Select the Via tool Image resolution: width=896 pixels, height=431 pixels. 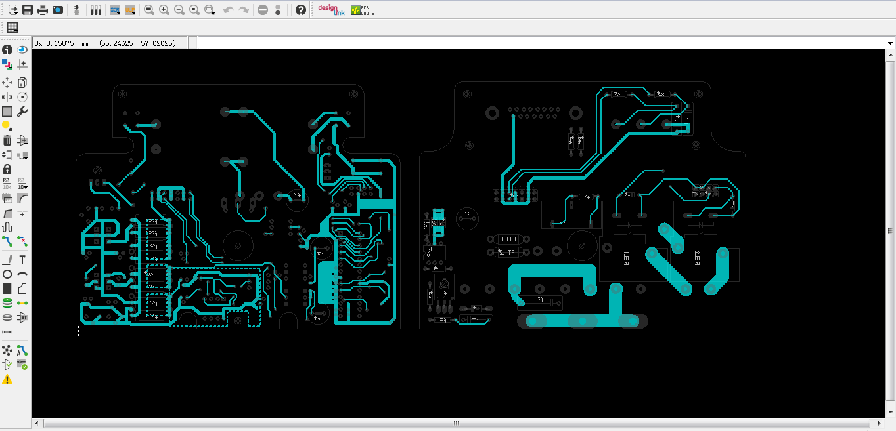point(7,303)
